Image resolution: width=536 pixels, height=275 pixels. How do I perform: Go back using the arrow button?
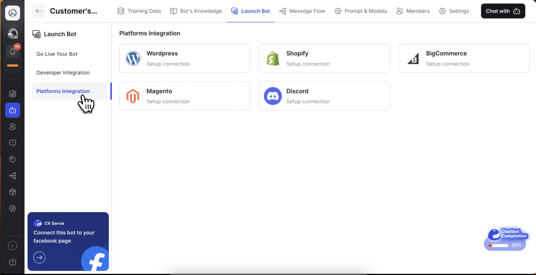[39, 11]
